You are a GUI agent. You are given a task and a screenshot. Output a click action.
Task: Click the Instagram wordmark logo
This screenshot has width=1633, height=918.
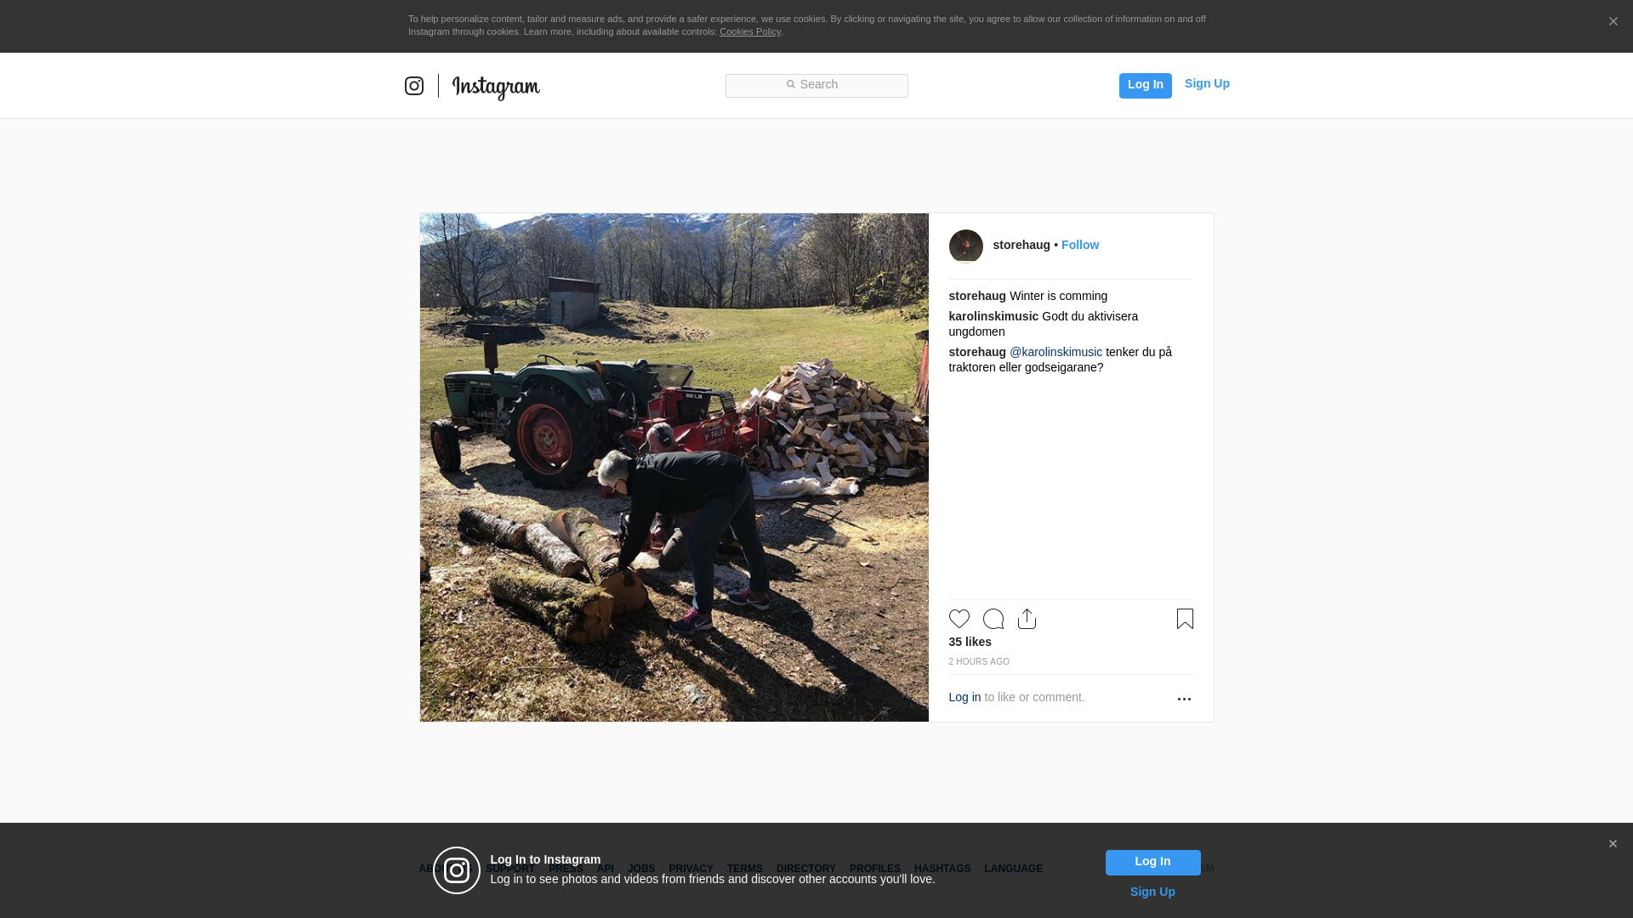(496, 87)
